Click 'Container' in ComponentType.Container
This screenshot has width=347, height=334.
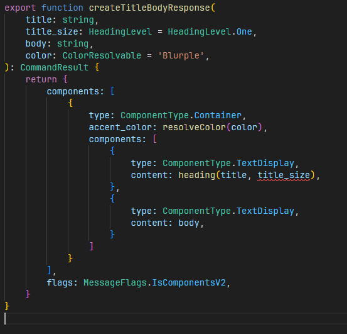coord(218,116)
